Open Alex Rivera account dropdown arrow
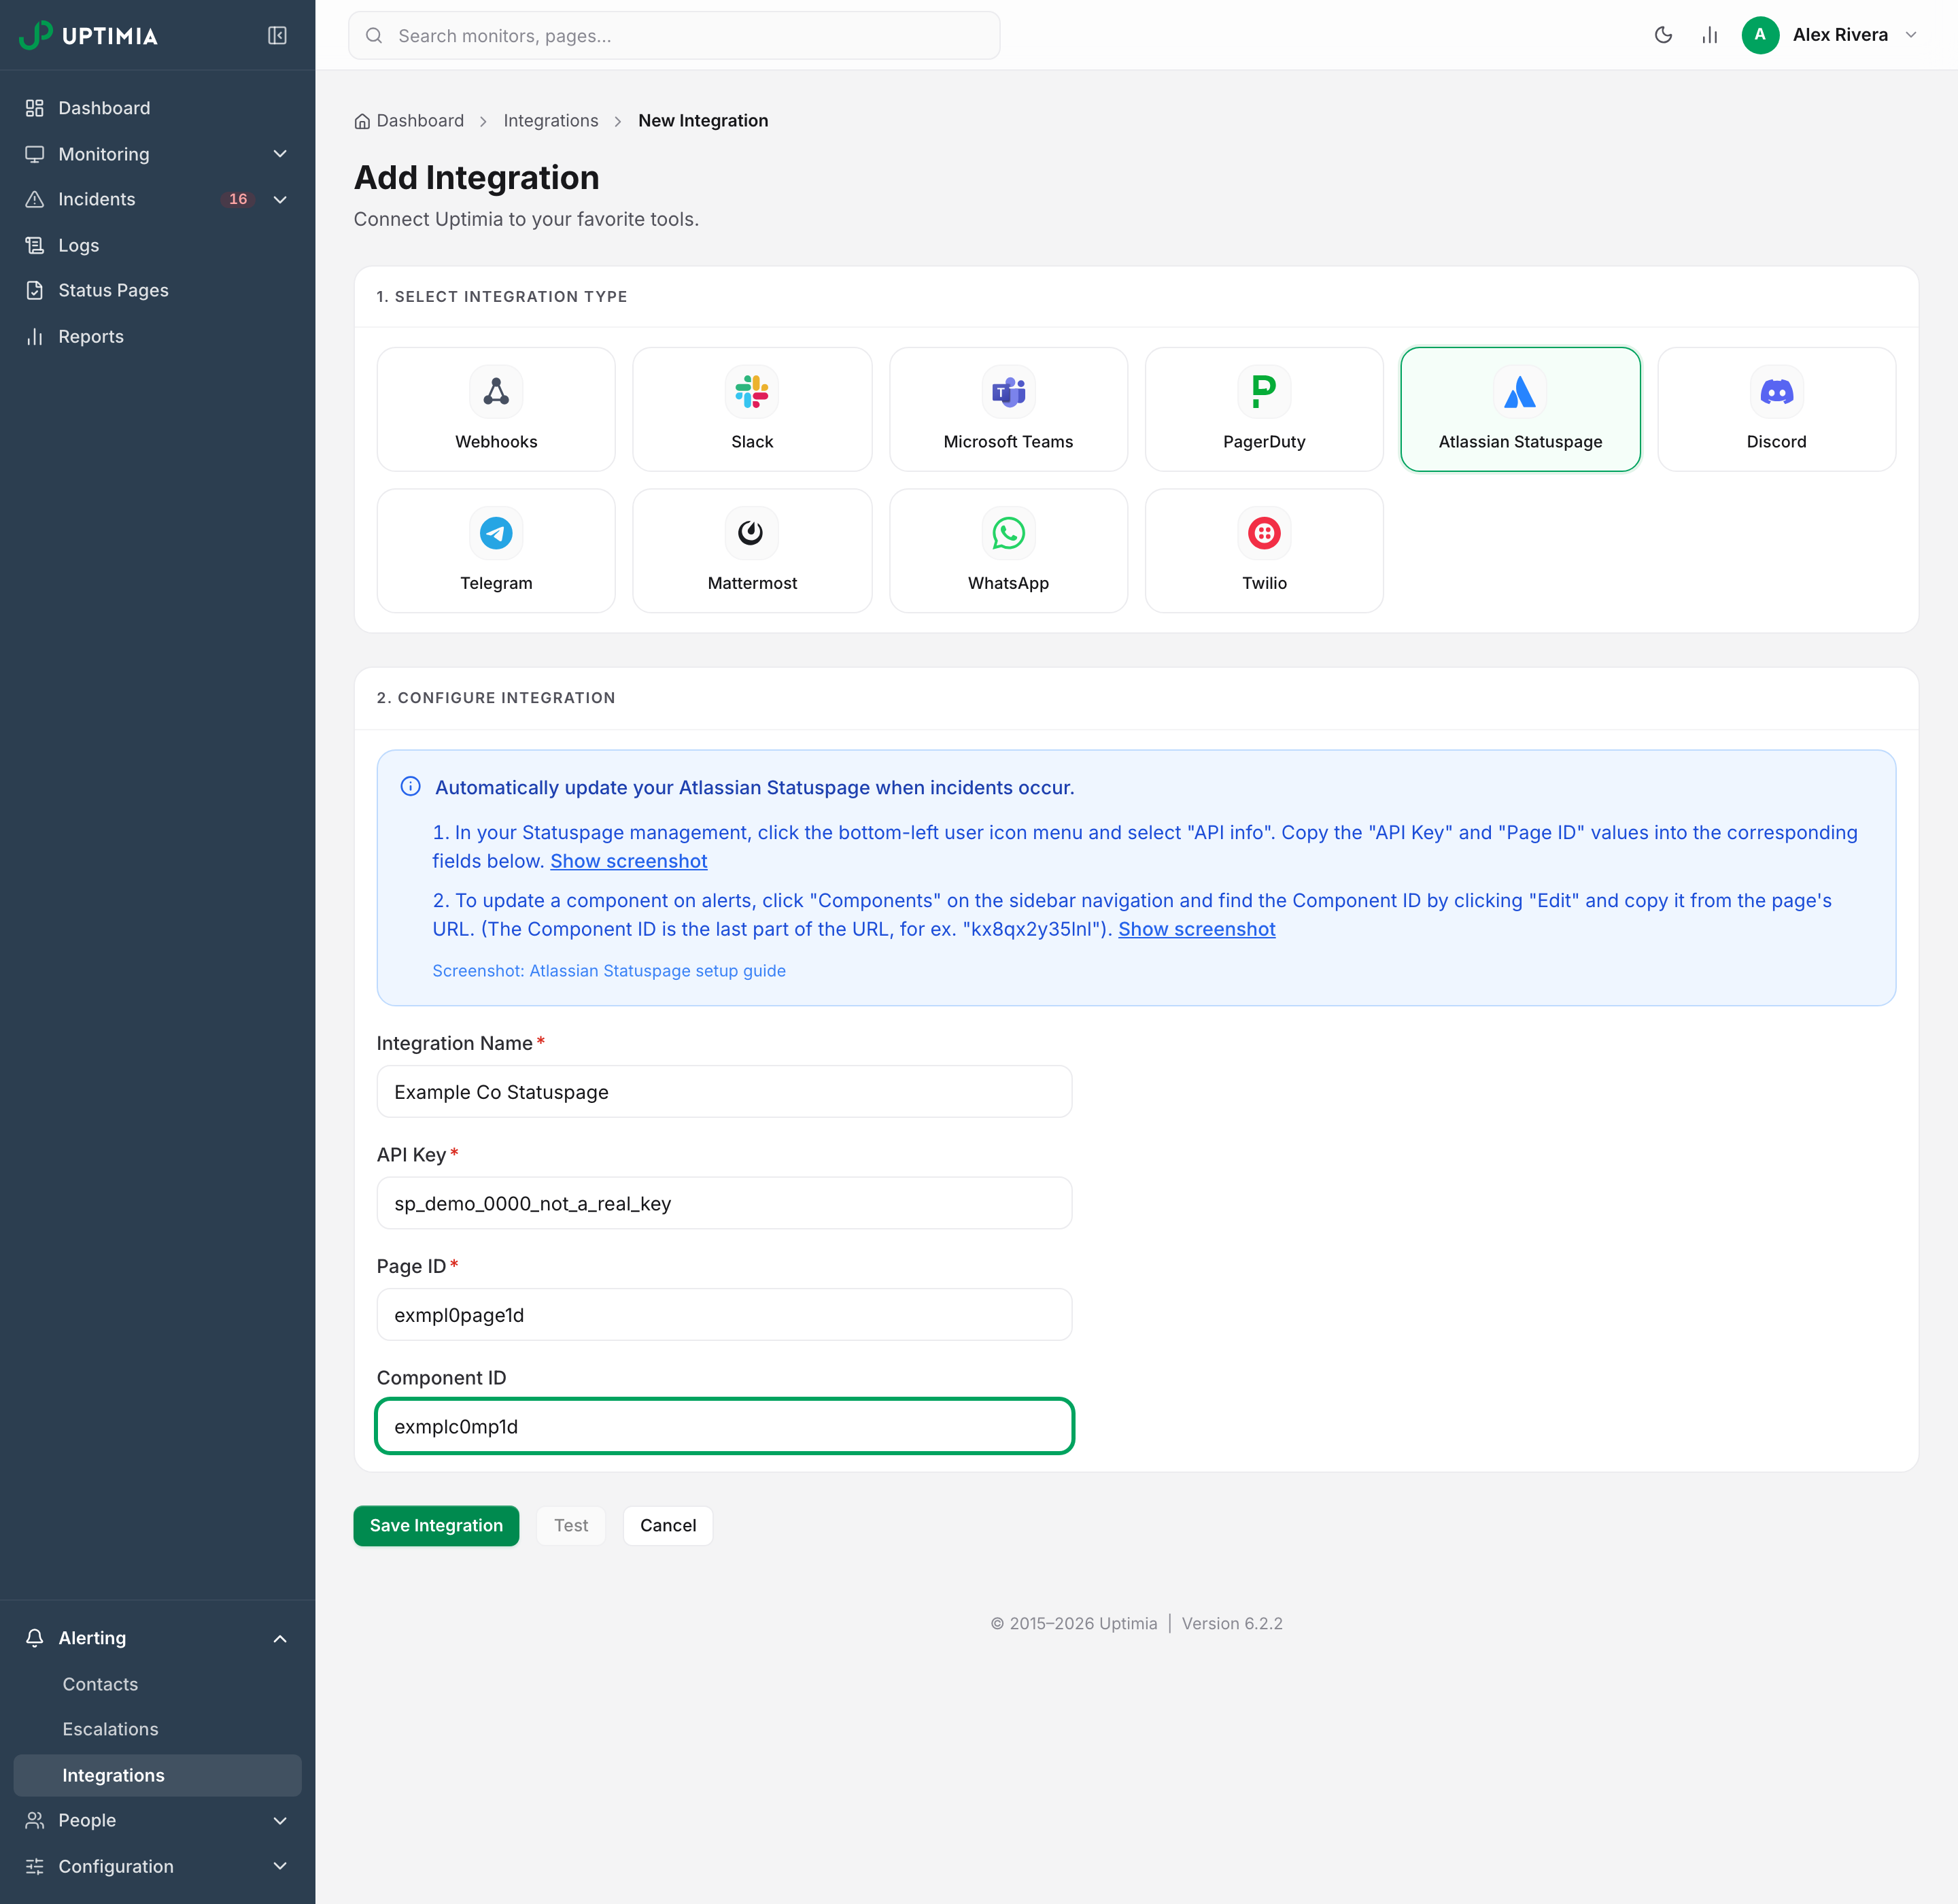 click(1911, 35)
